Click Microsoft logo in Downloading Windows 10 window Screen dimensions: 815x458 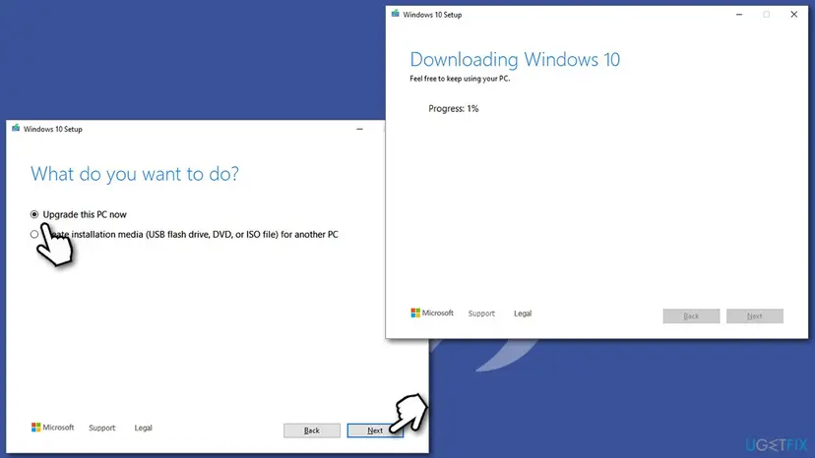click(432, 314)
